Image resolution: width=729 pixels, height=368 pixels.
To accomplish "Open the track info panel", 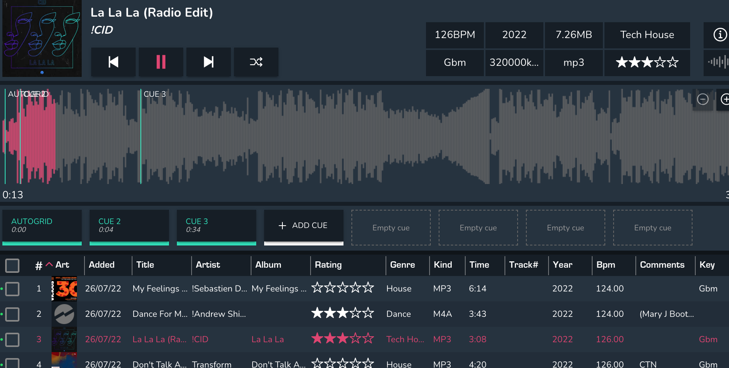I will coord(719,35).
